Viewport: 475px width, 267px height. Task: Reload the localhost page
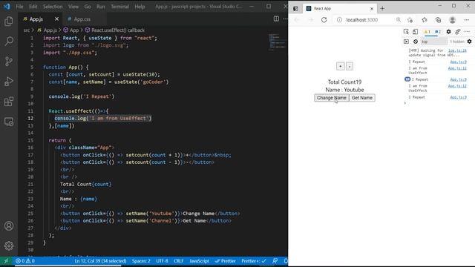click(324, 20)
